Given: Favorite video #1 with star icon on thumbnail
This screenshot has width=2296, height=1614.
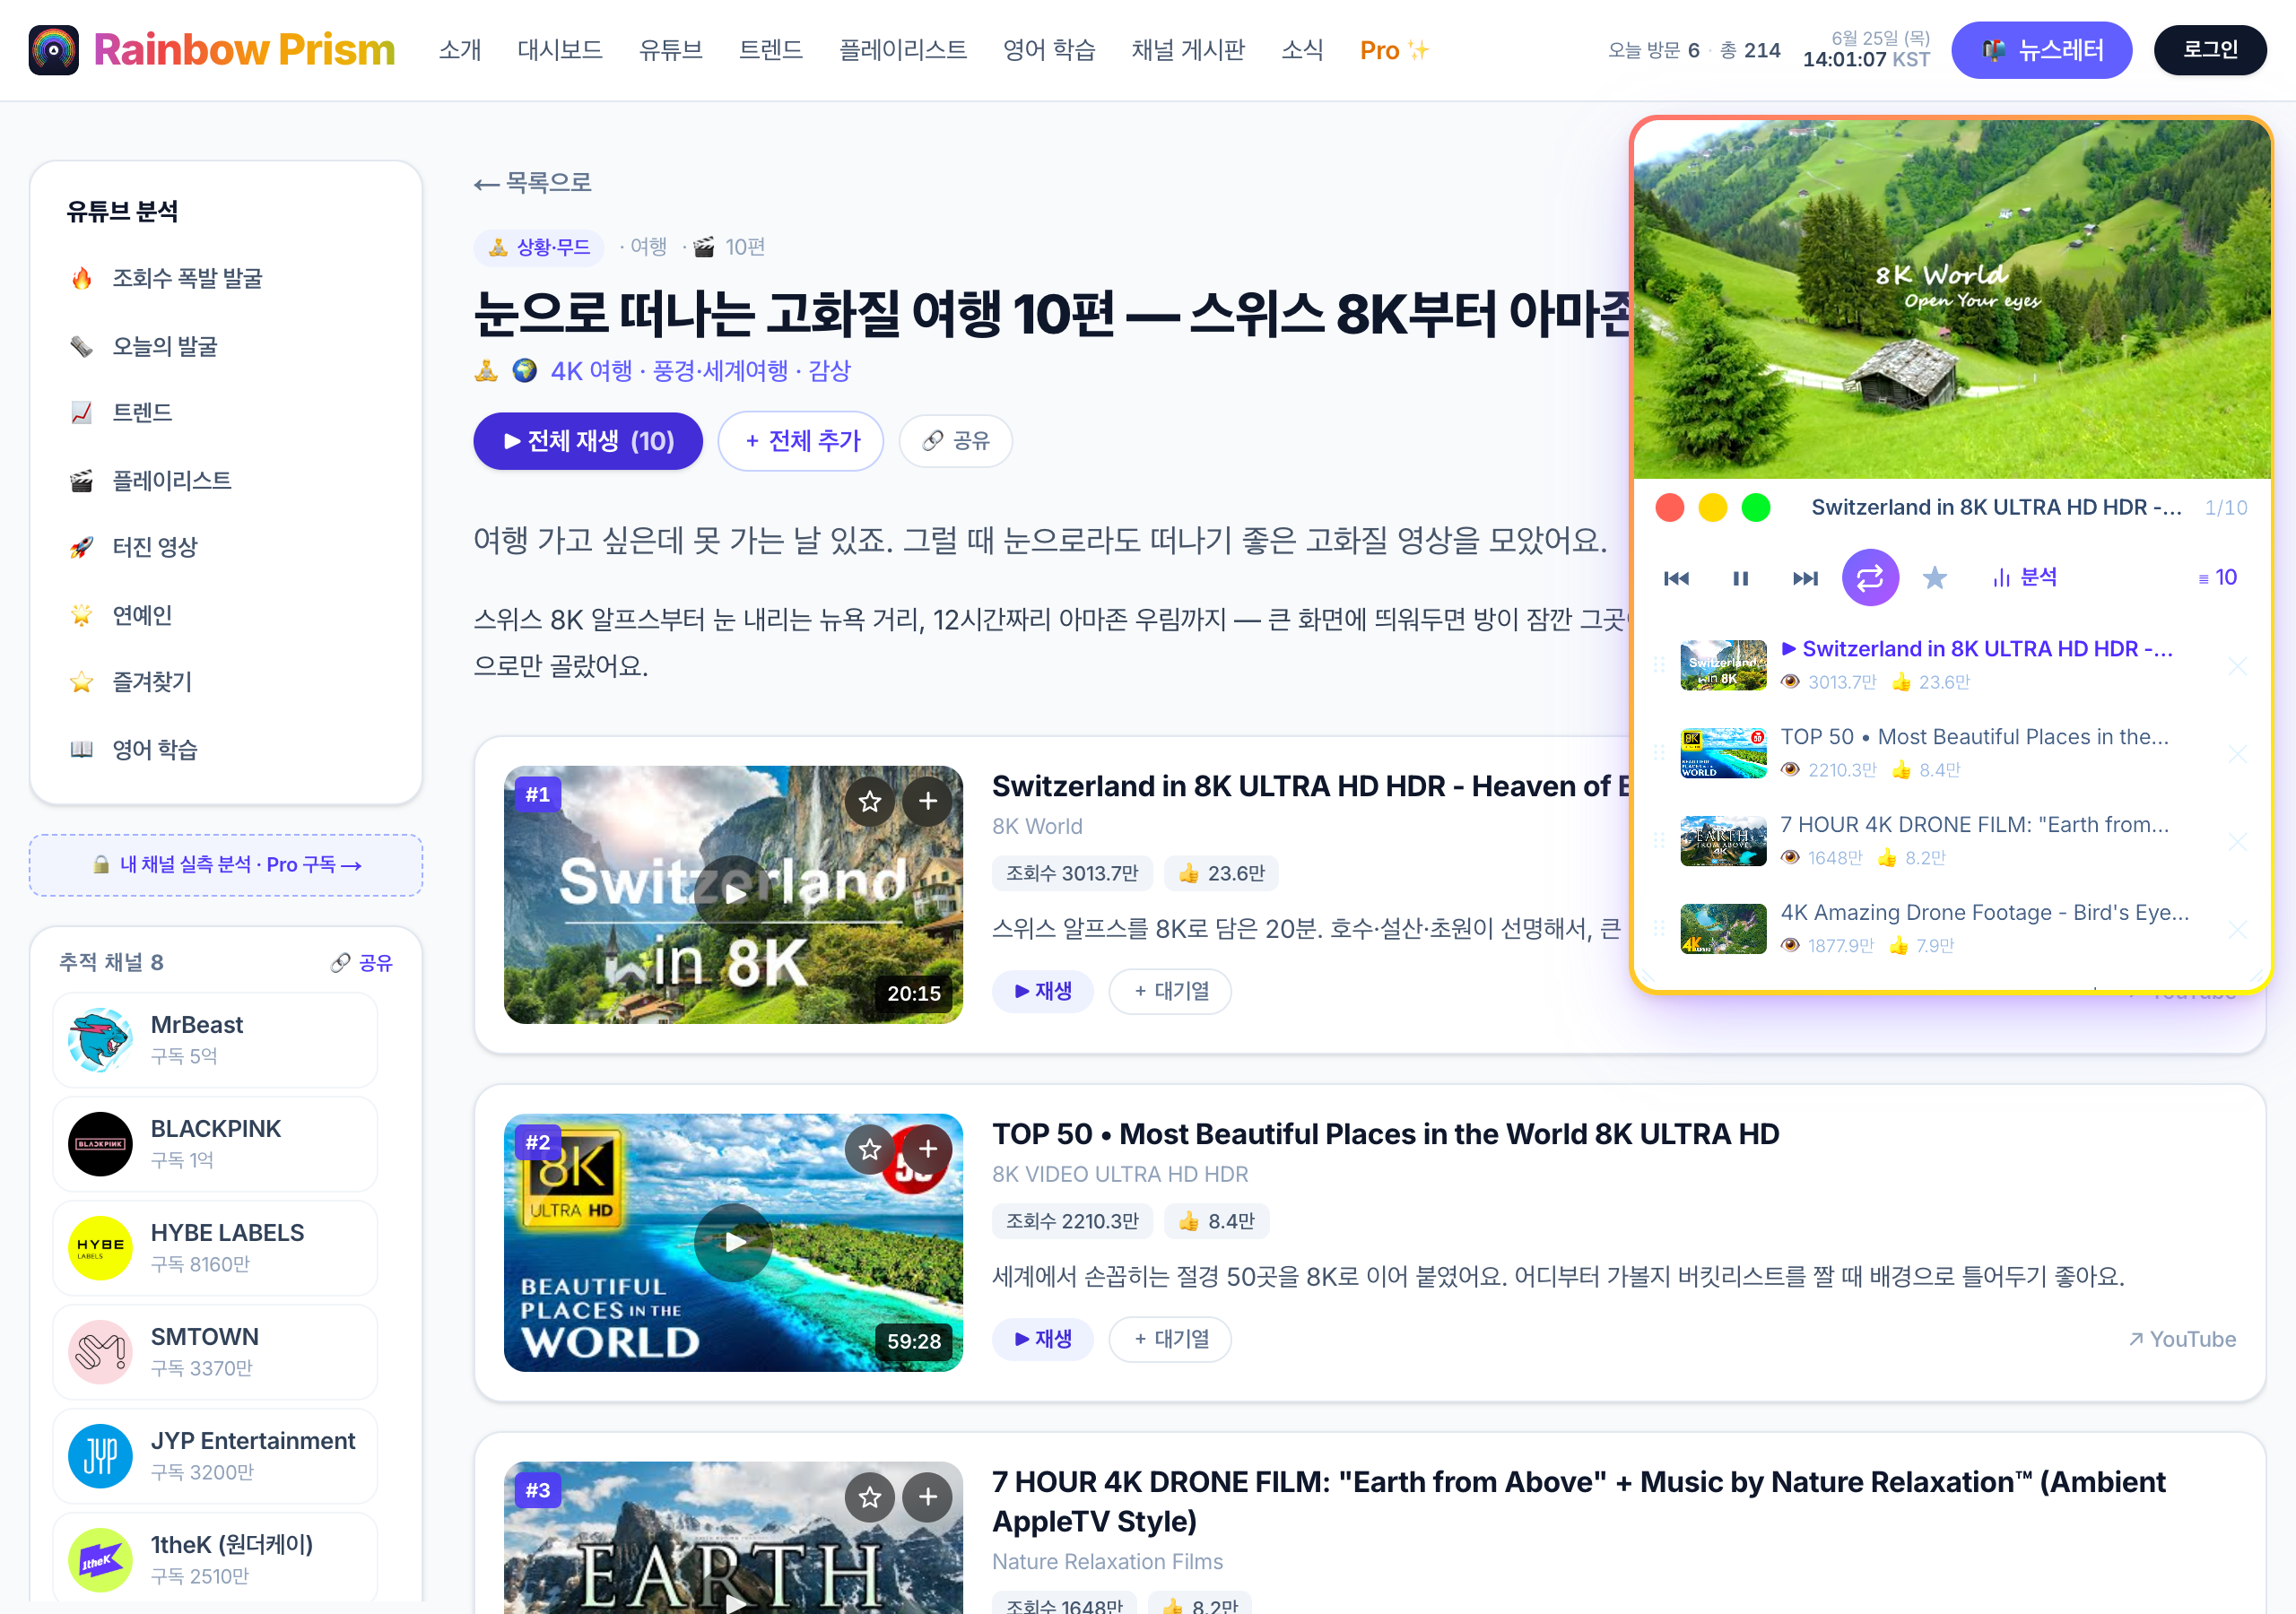Looking at the screenshot, I should 869,801.
